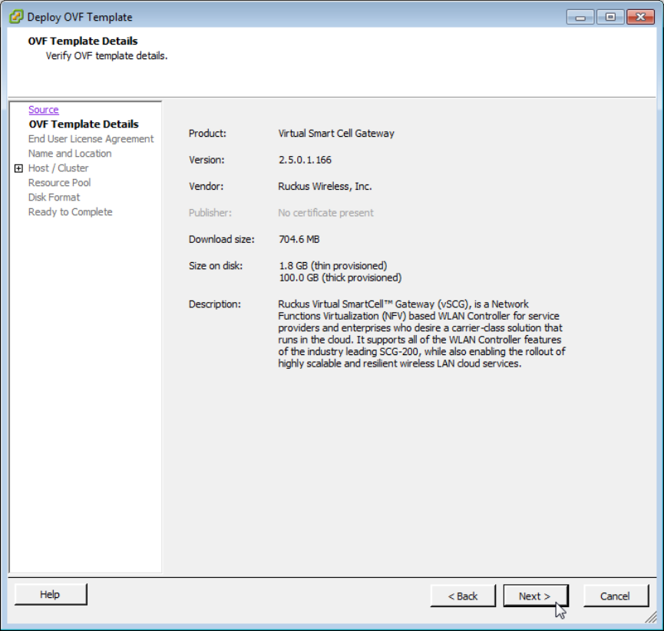Click the Product: label

pos(207,133)
